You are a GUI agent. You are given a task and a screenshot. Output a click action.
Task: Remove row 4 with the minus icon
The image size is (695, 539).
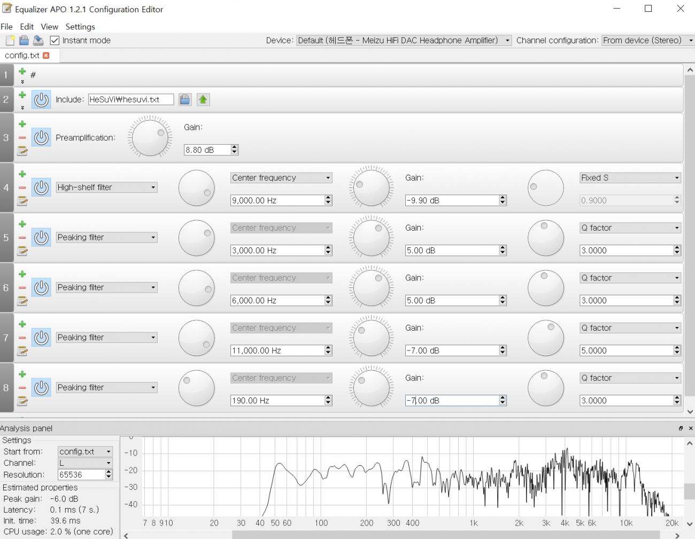[22, 188]
